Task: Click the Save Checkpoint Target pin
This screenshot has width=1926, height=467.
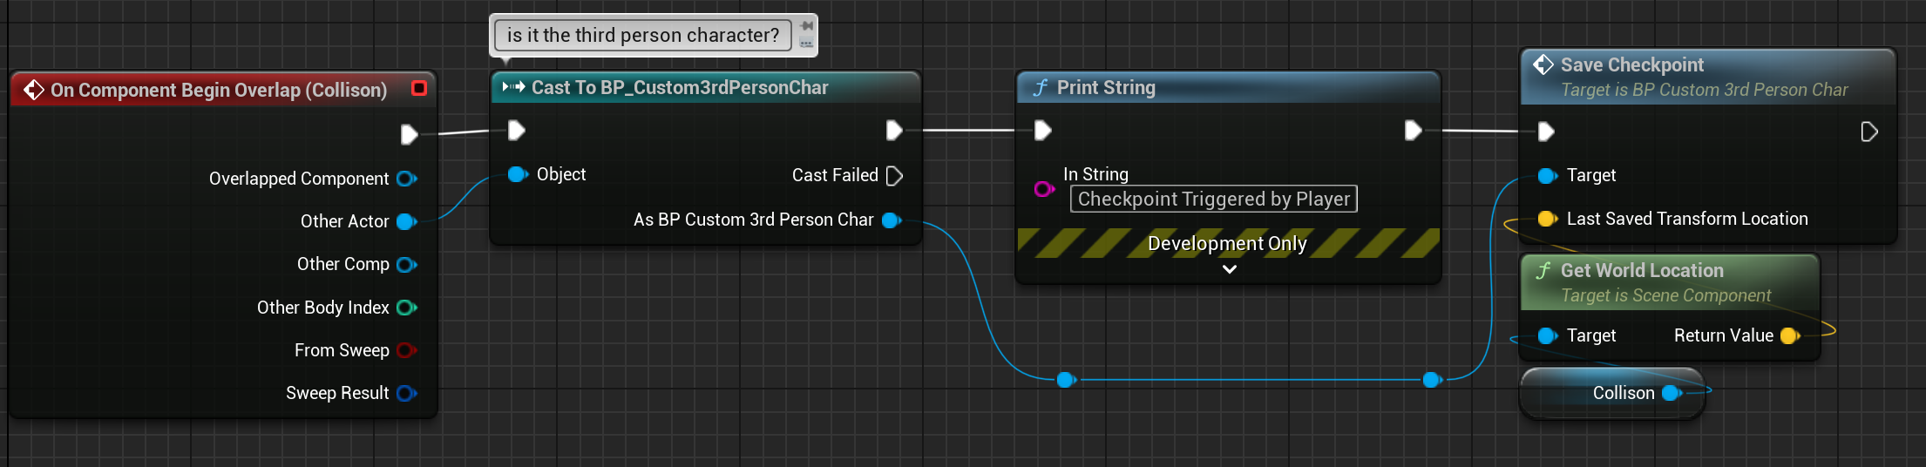Action: pos(1548,176)
